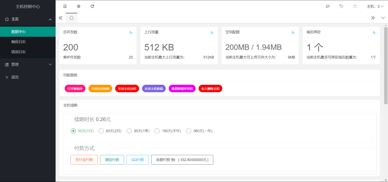Click the 主机控制中心 title
The width and height of the screenshot is (388, 182).
(x=28, y=7)
